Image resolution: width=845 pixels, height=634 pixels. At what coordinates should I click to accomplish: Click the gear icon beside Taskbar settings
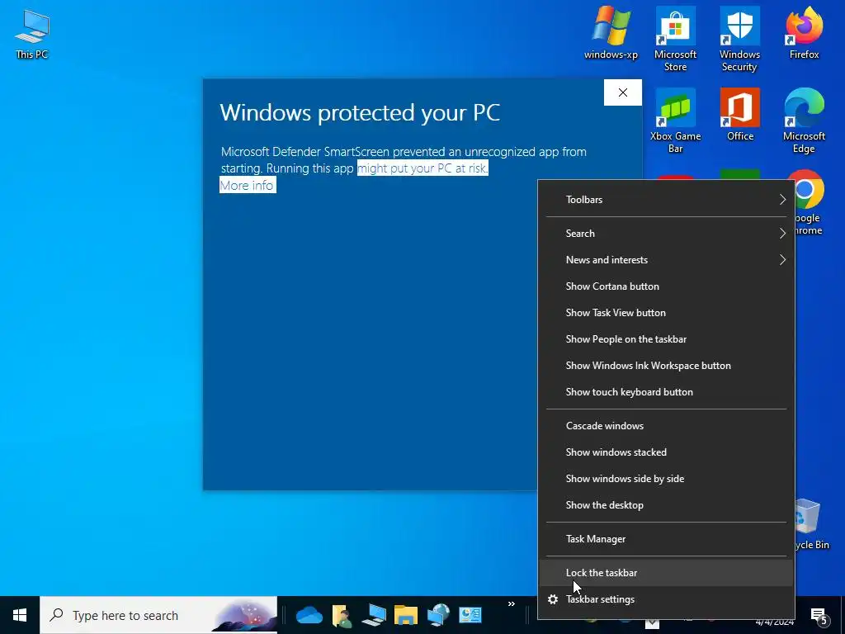point(553,599)
